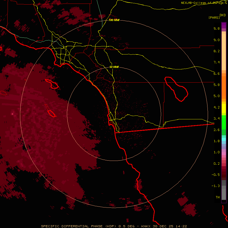Viewport: 228px width, 228px height.
Task: Click the 100 NMI range ring label
Action: pyautogui.click(x=114, y=20)
